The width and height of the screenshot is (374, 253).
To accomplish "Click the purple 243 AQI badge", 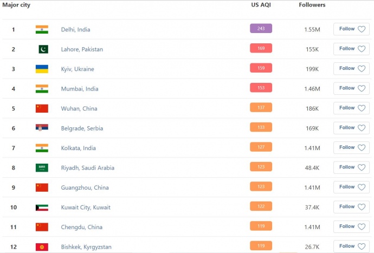I will pos(261,29).
